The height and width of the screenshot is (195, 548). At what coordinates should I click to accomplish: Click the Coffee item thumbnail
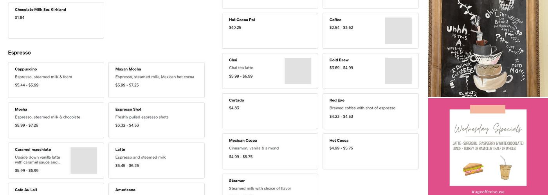(398, 31)
